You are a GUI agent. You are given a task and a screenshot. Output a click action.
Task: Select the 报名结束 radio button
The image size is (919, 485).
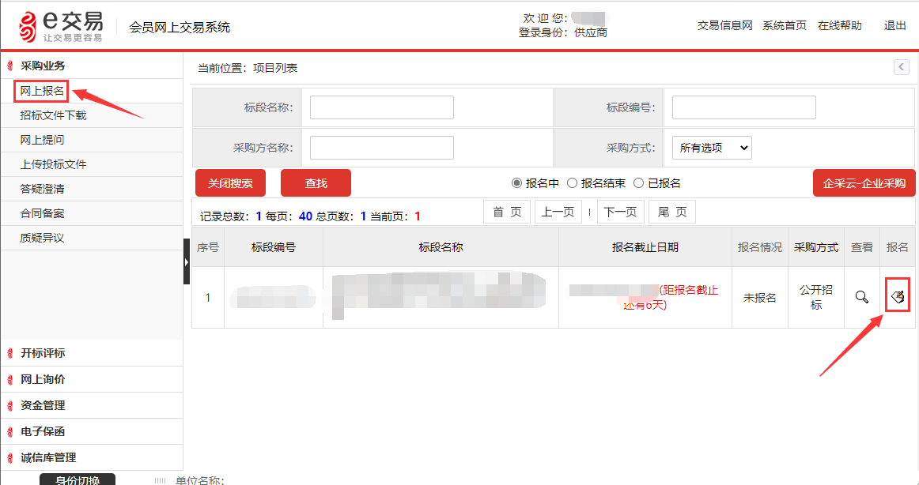[x=572, y=183]
